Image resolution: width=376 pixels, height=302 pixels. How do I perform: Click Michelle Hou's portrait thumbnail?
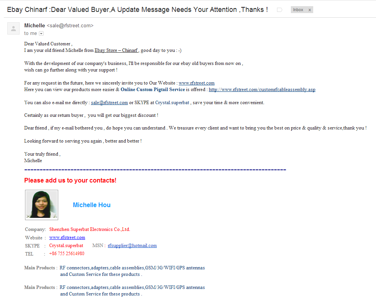pos(42,205)
